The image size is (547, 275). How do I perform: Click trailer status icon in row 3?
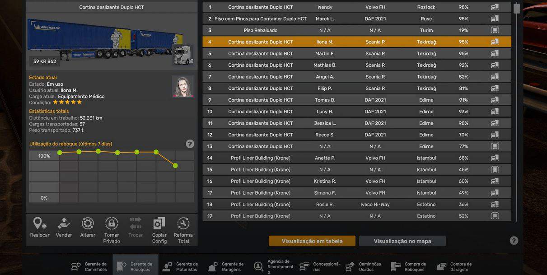(495, 30)
